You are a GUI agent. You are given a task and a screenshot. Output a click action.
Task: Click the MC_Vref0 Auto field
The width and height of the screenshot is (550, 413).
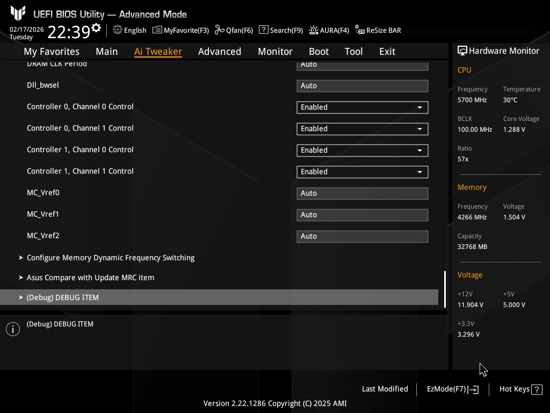pos(363,194)
